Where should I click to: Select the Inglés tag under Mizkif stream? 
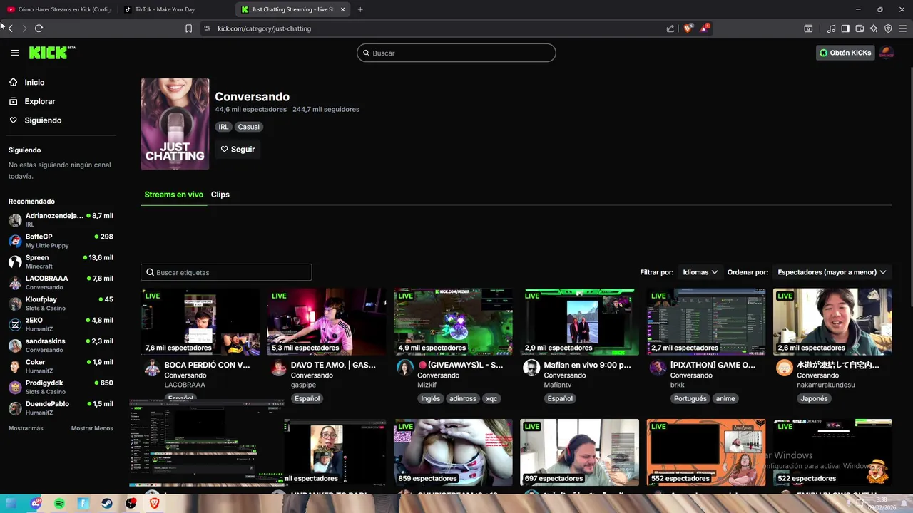(431, 398)
